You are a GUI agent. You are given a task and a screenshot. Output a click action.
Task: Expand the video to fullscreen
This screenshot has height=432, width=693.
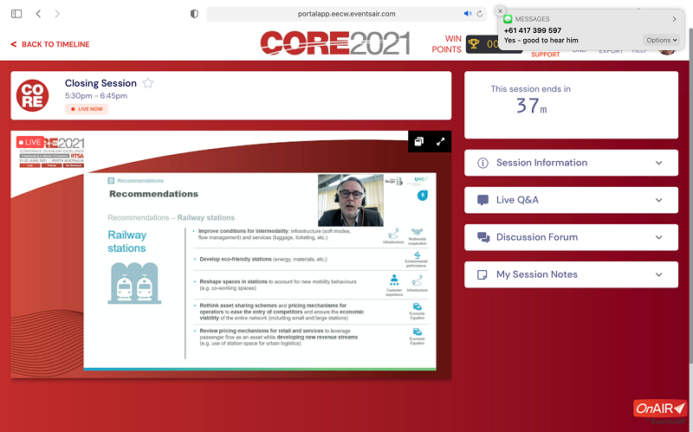[440, 141]
